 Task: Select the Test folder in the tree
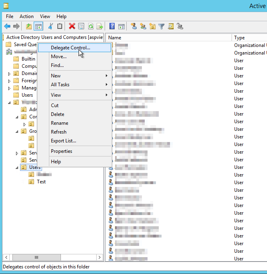(x=41, y=182)
